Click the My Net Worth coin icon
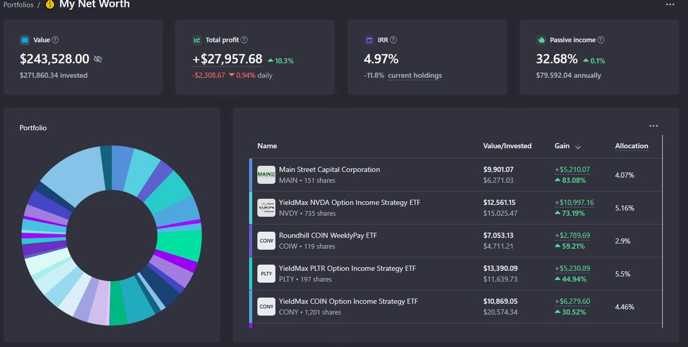This screenshot has height=347, width=688. (x=50, y=5)
